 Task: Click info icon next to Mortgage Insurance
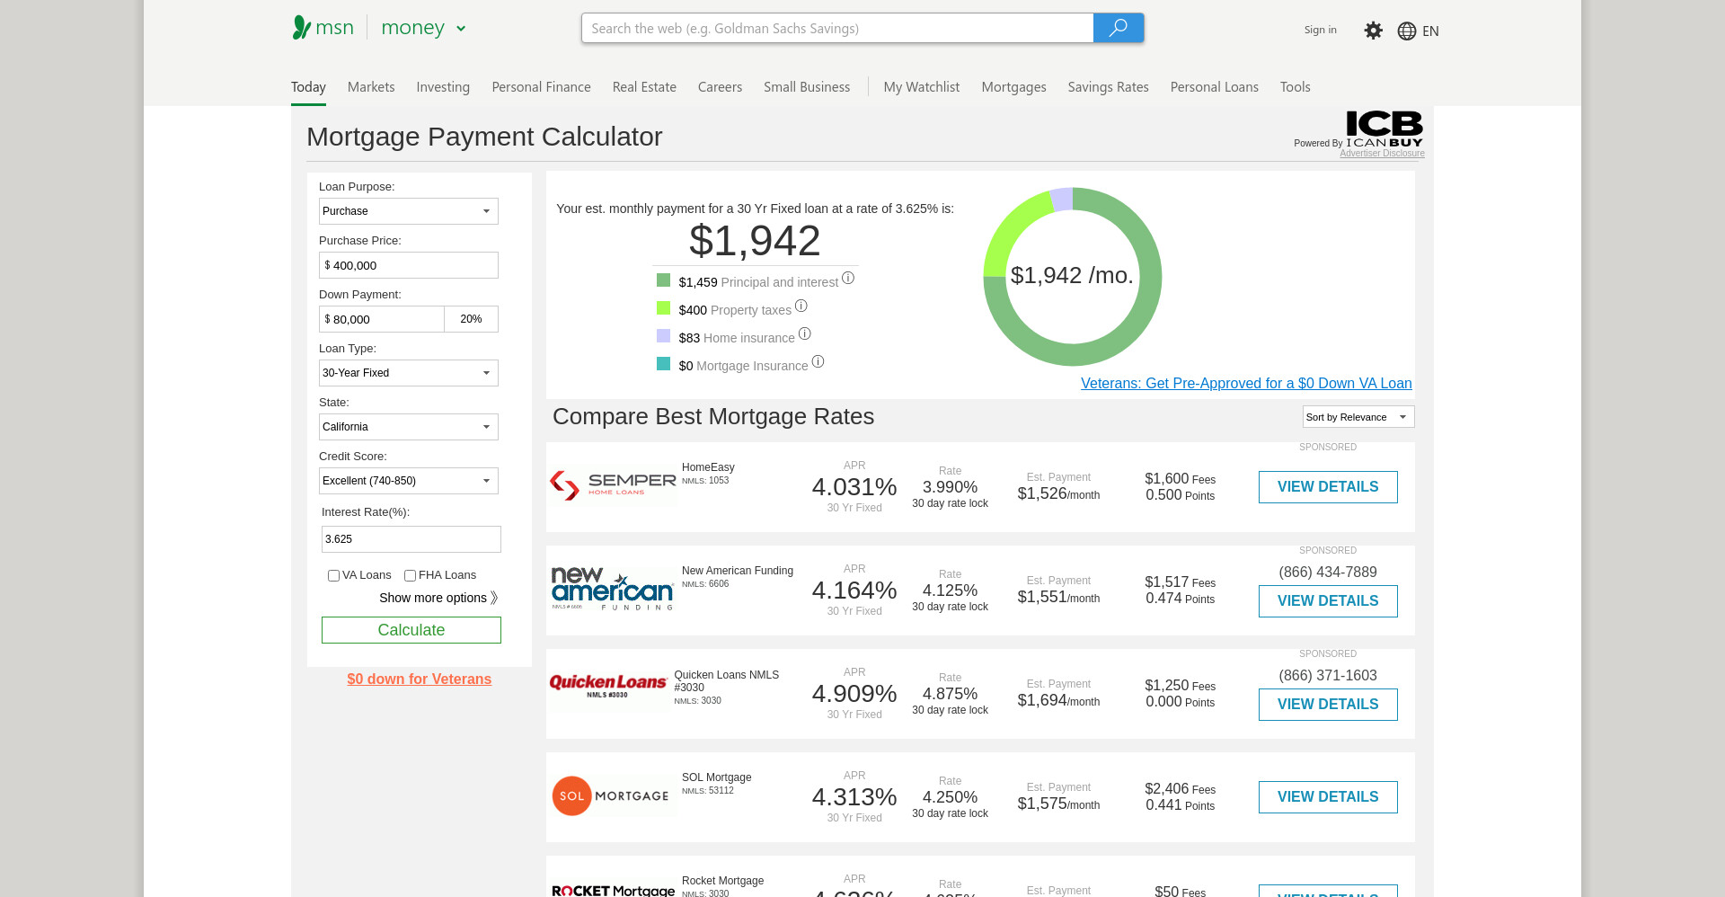click(818, 362)
